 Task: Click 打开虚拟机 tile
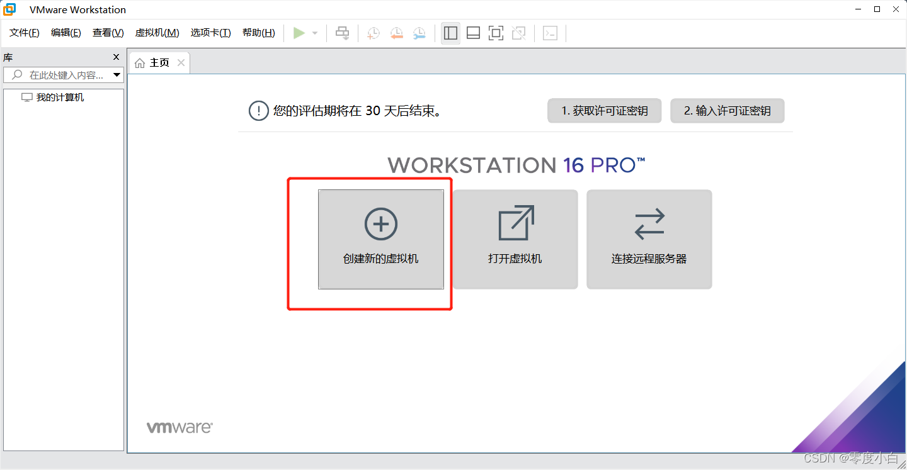[x=515, y=239]
